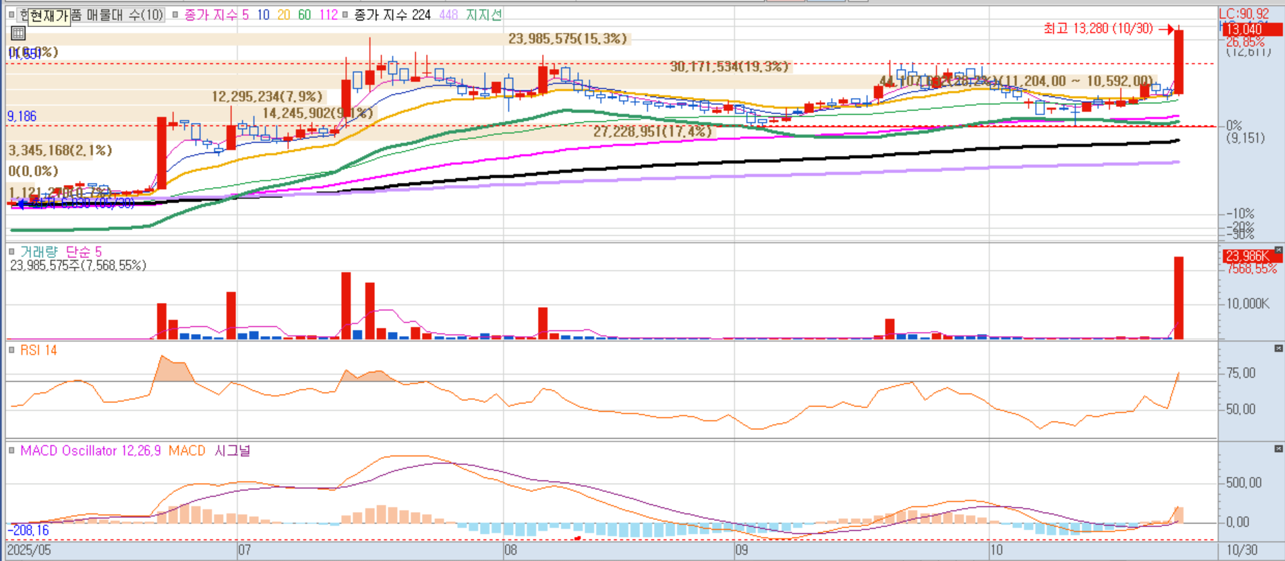Image resolution: width=1285 pixels, height=561 pixels.
Task: Click the 9,186 price label on left
Action: click(22, 116)
